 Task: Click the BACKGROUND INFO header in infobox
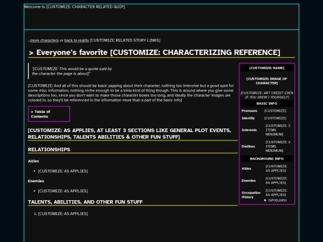coord(267,159)
